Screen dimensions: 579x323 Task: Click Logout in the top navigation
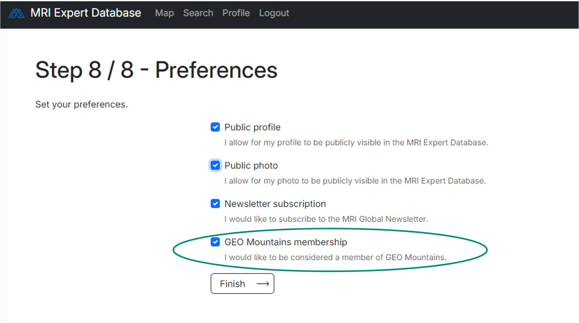coord(274,13)
